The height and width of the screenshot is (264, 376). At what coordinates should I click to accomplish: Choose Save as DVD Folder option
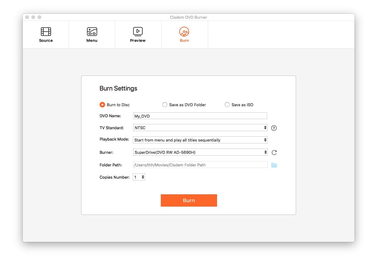(x=165, y=105)
